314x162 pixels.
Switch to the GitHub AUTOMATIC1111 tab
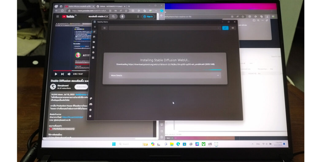(110, 6)
